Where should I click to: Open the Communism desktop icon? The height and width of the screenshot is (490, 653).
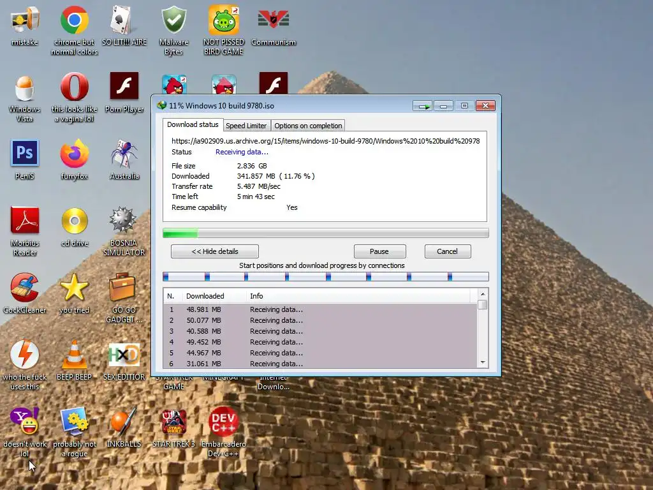(x=273, y=20)
